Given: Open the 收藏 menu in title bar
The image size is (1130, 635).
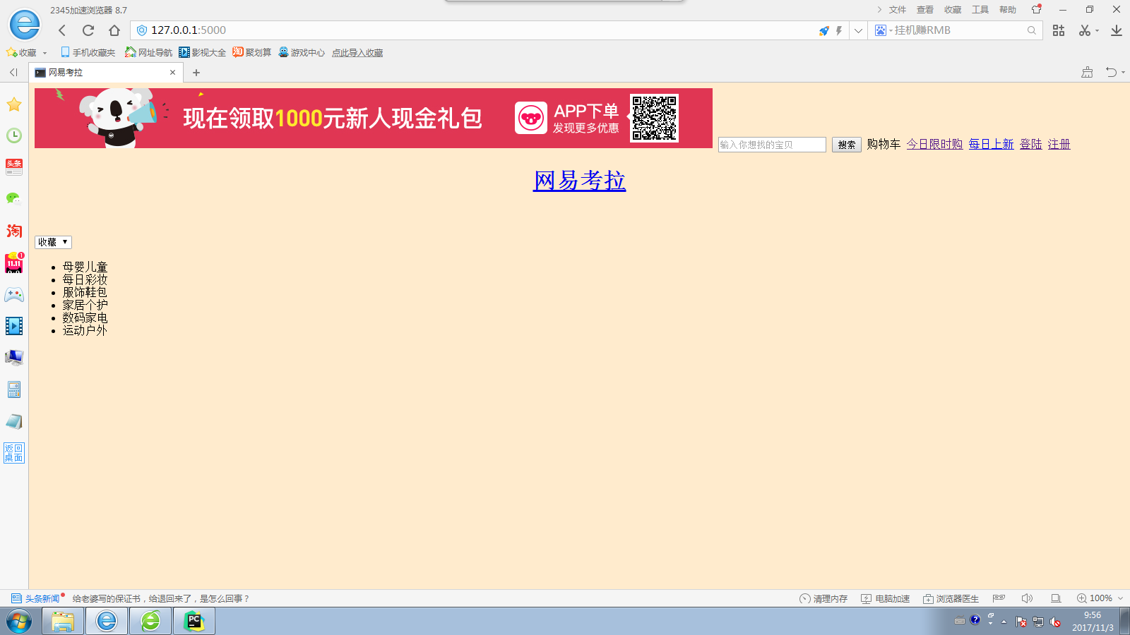Looking at the screenshot, I should (x=953, y=10).
